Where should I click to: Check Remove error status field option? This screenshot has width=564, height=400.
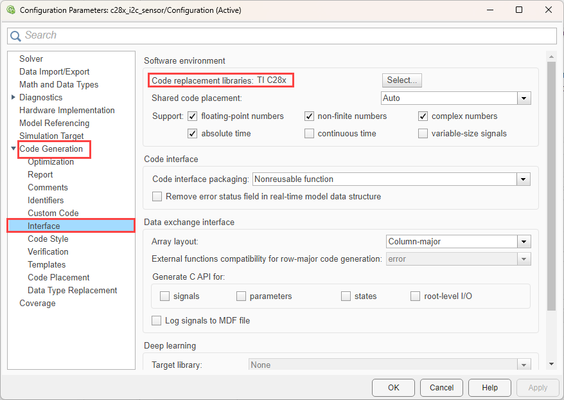point(157,197)
